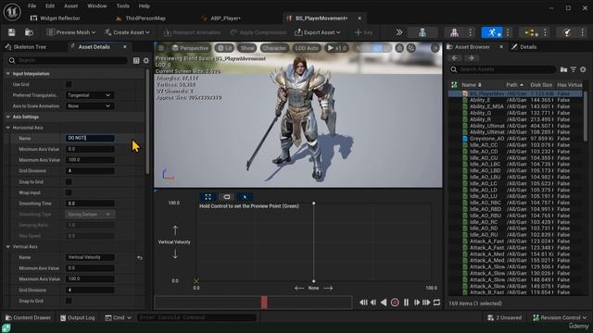Reset Vertical Axis Name to default arrow

(x=140, y=257)
